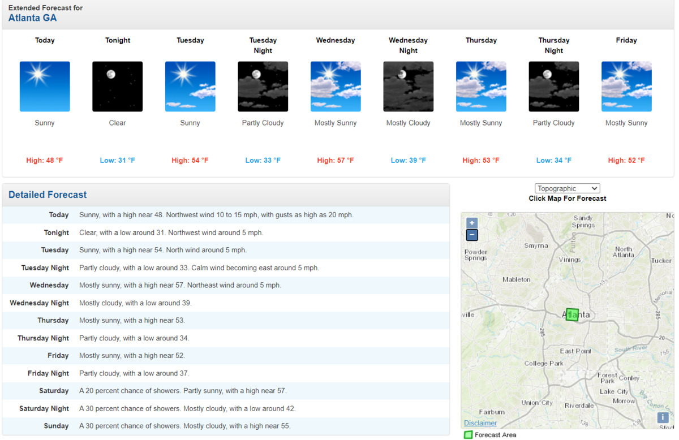Click Atlanta on the forecast map
The width and height of the screenshot is (679, 440).
pos(572,315)
